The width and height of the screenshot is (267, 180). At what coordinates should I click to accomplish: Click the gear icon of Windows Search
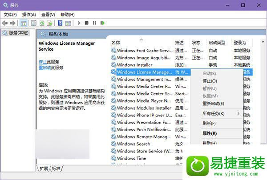[x=113, y=144]
